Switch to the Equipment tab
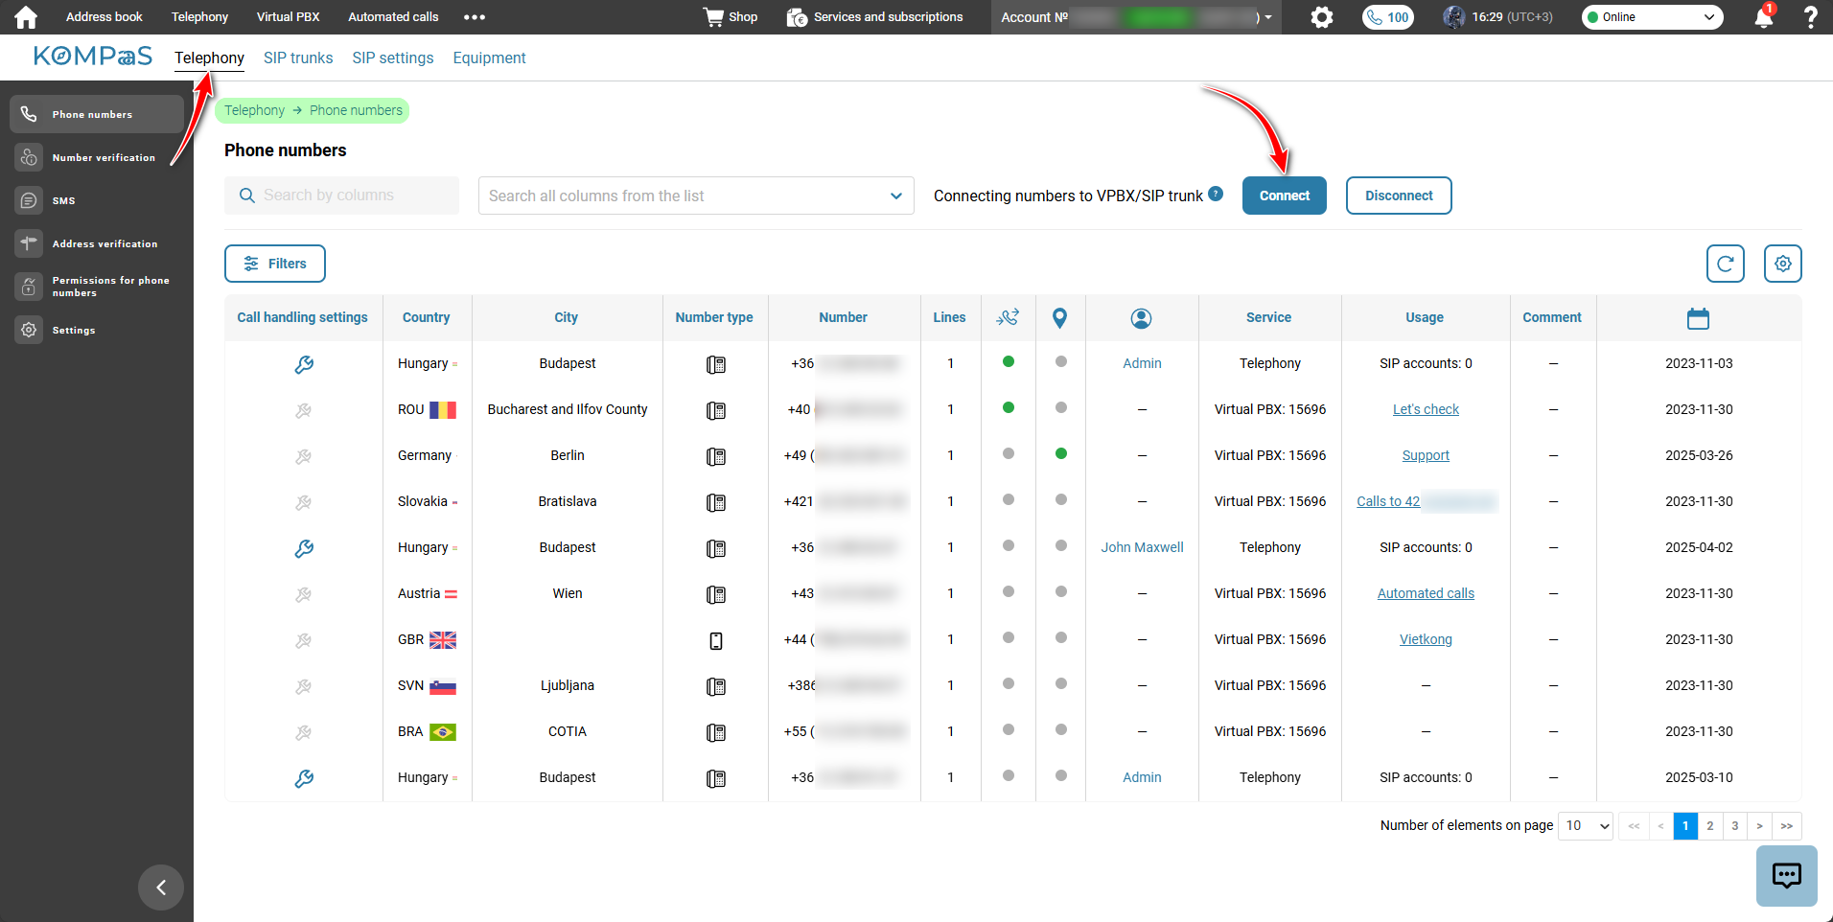The image size is (1833, 922). pyautogui.click(x=489, y=58)
